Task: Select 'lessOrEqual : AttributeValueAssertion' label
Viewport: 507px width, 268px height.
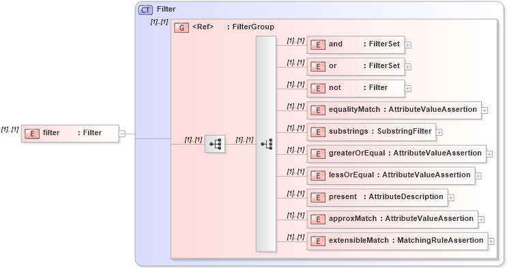Action: (400, 175)
